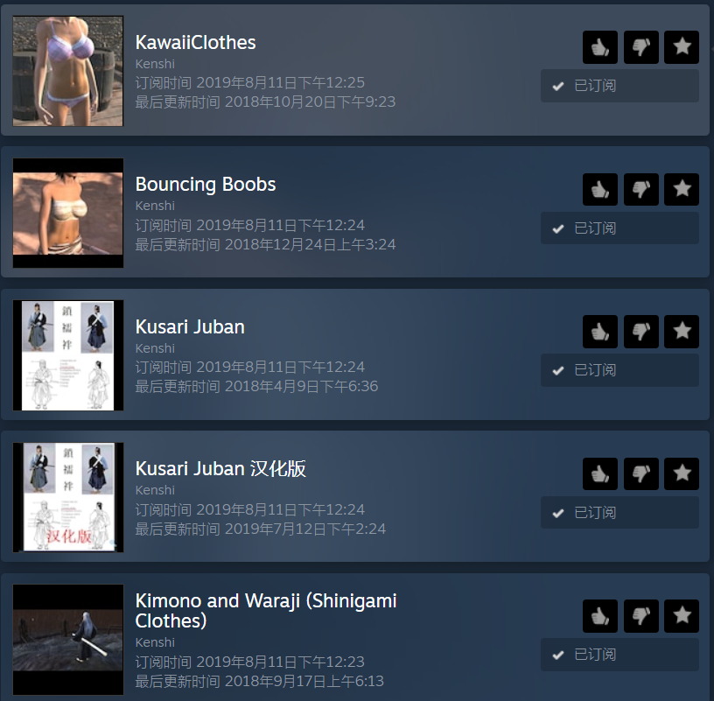Image resolution: width=714 pixels, height=701 pixels.
Task: Thumbs down Kimono and Waraji mod
Action: pyautogui.click(x=641, y=616)
